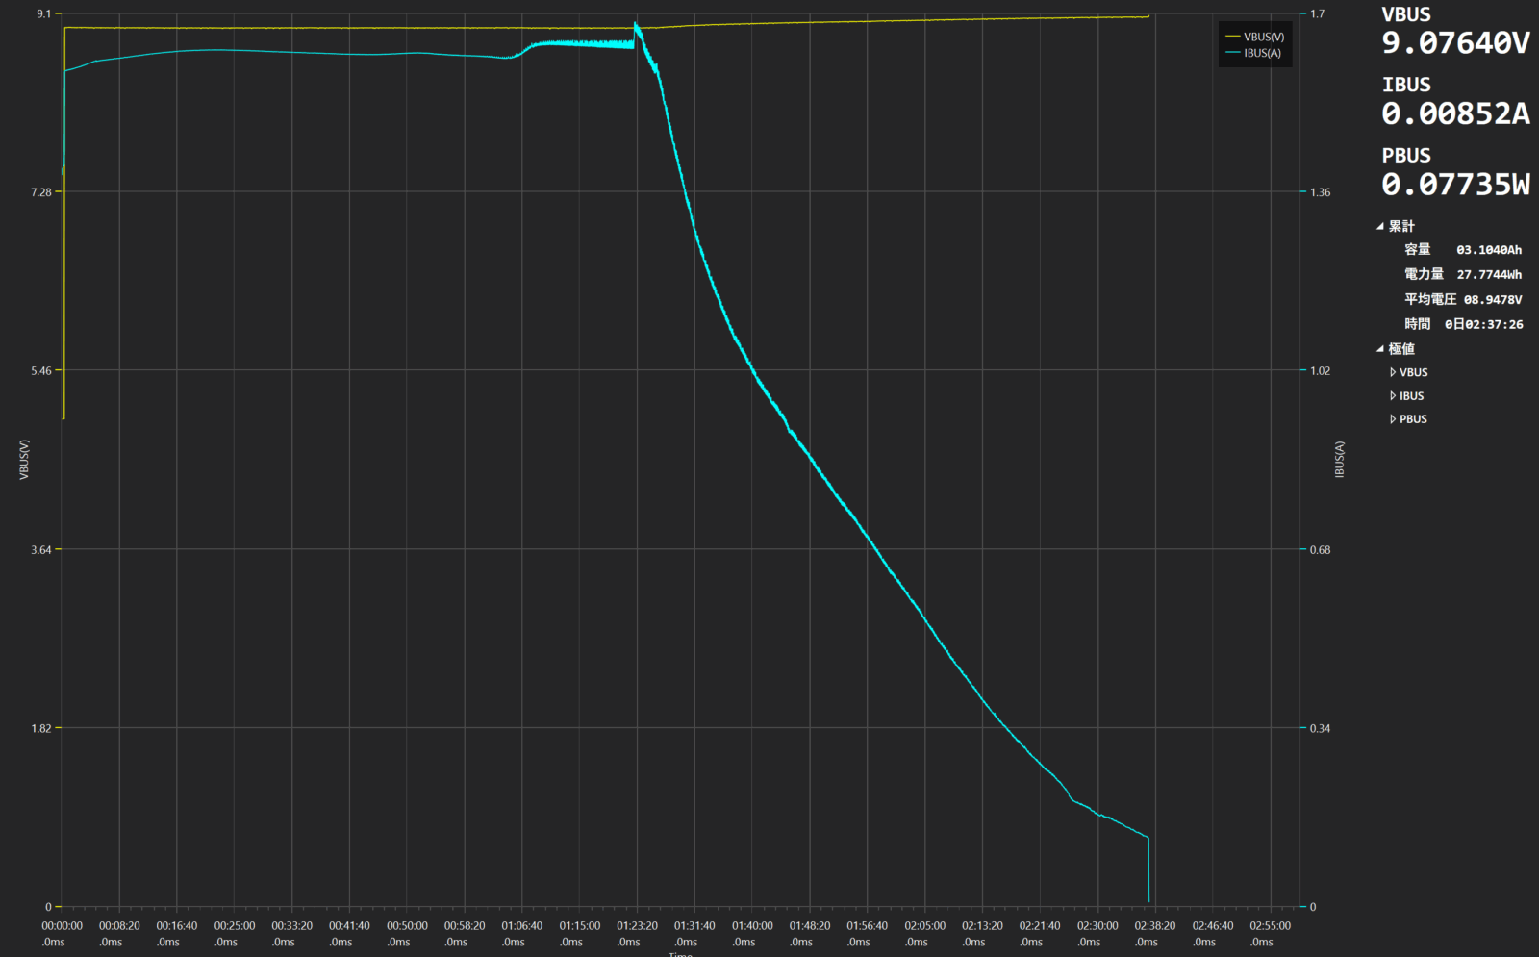This screenshot has width=1539, height=957.
Task: Click the 平均電圧 08.9478V row
Action: [x=1462, y=300]
